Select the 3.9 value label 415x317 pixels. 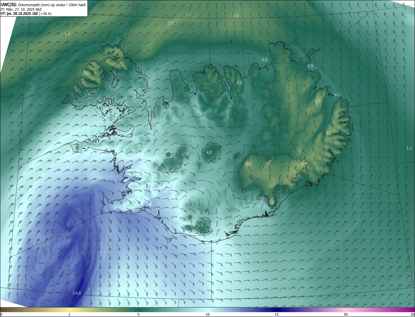pos(239,83)
